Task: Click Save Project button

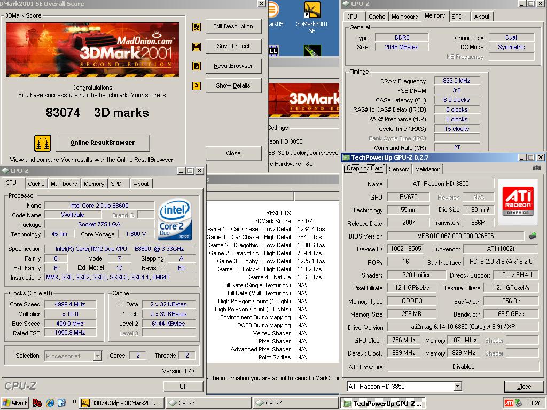Action: (x=233, y=46)
